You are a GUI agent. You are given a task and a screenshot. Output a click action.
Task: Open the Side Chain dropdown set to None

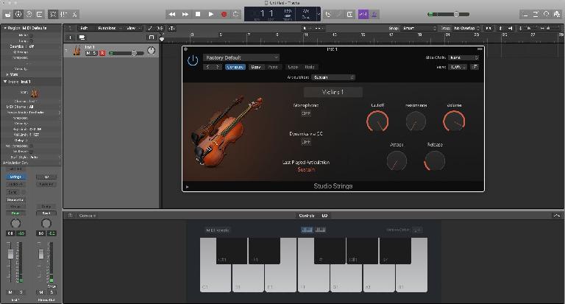point(463,57)
